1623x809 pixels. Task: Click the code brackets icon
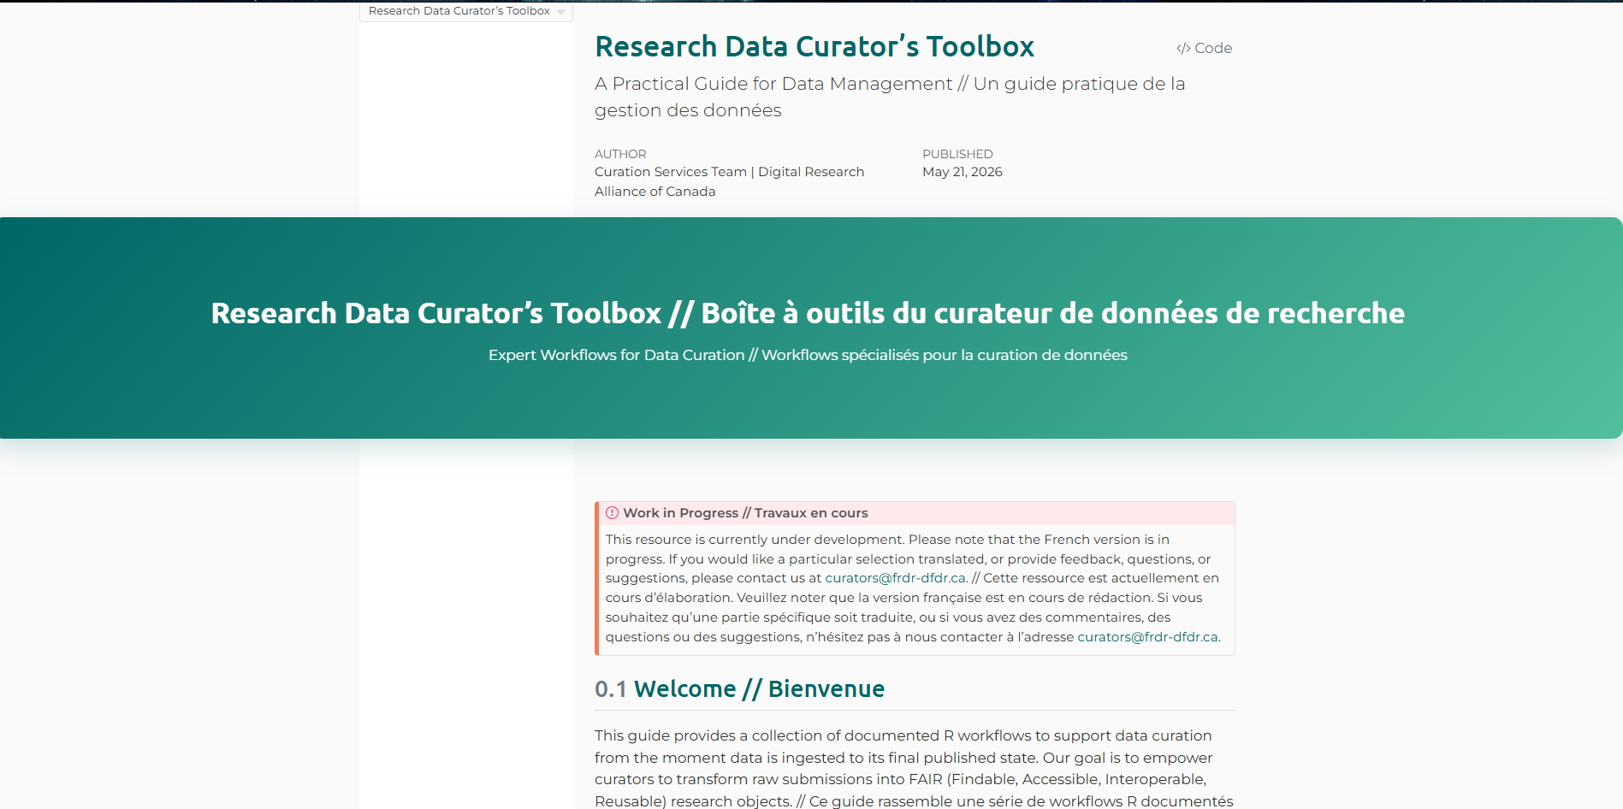point(1183,49)
